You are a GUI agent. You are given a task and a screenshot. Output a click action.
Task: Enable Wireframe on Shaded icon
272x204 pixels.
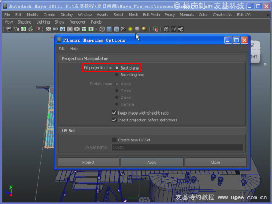(x=116, y=29)
